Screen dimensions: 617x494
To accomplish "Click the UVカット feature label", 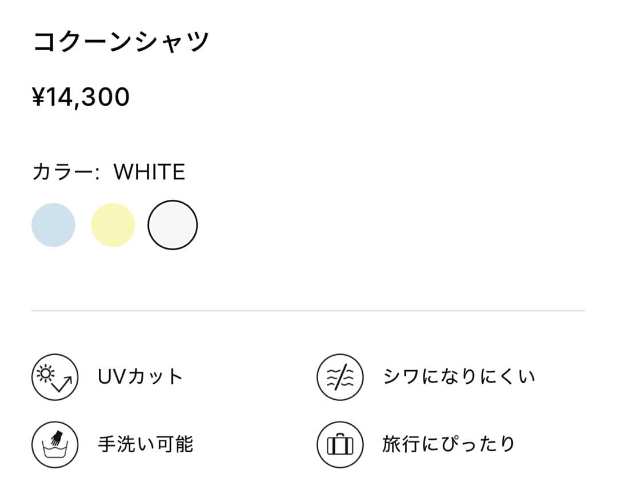I will (x=139, y=376).
